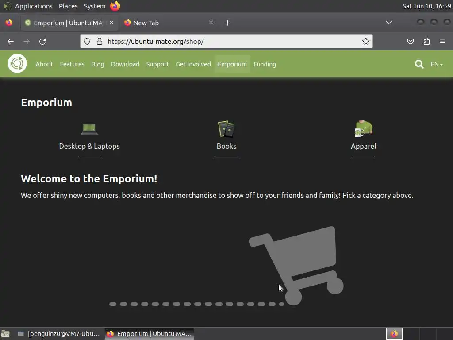Click the show desktop icon in bottom panel
The width and height of the screenshot is (453, 340).
(x=5, y=334)
